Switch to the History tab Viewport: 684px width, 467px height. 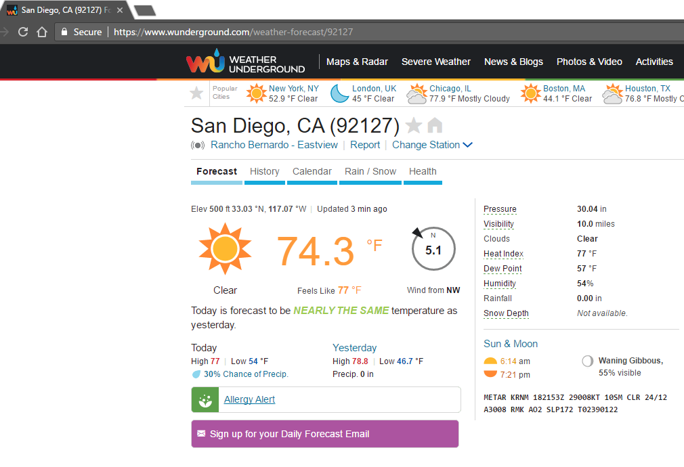(x=264, y=172)
